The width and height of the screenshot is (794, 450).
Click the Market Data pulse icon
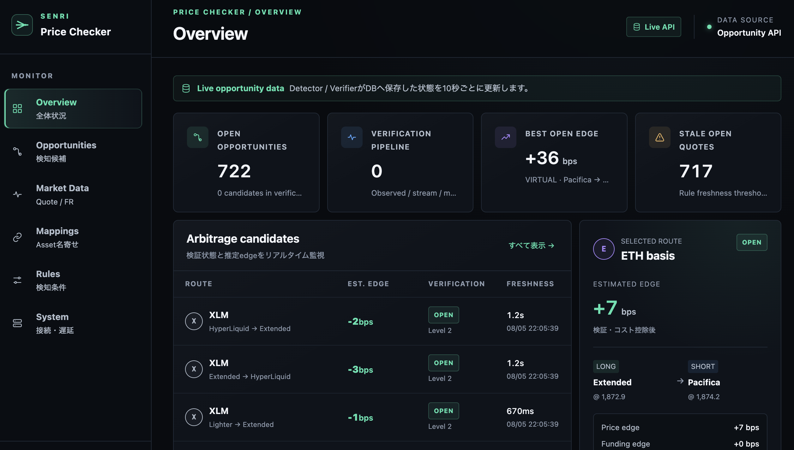point(17,194)
